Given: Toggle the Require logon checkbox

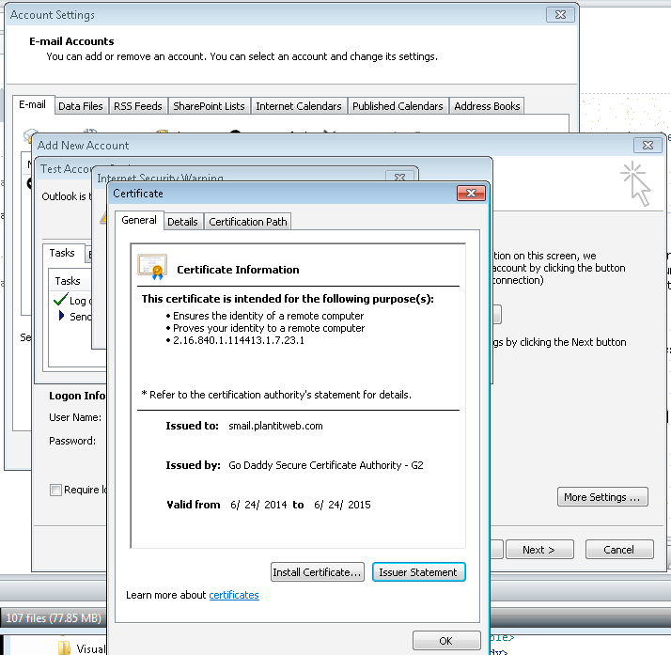Looking at the screenshot, I should pos(55,490).
